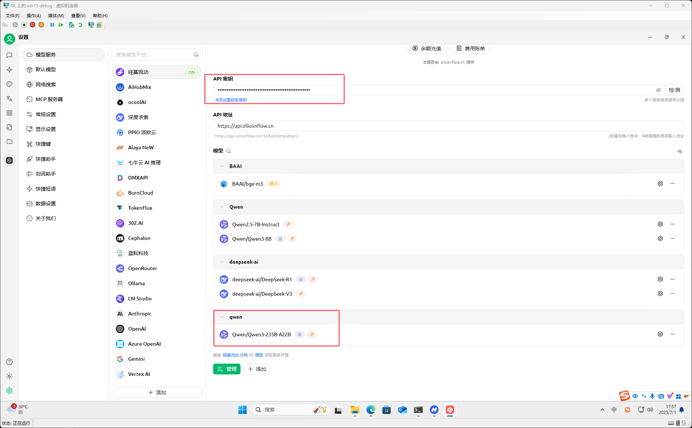Open the knowledge base folder icon in sidebar
The height and width of the screenshot is (428, 692).
9,141
